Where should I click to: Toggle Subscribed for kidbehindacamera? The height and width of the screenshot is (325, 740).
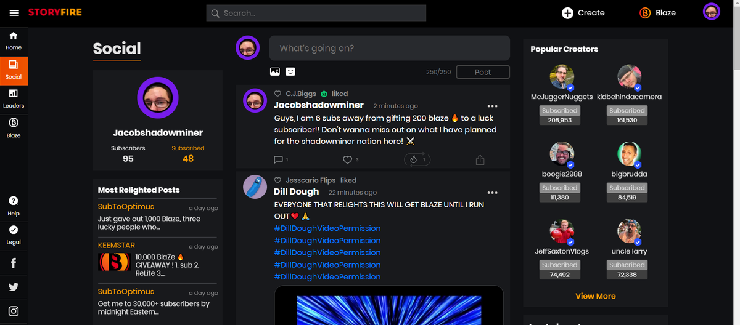(627, 111)
